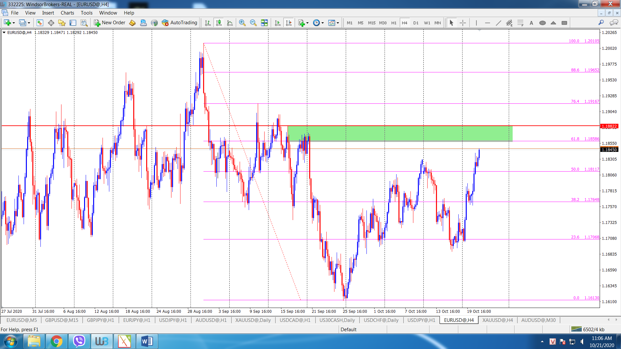This screenshot has width=621, height=349.
Task: Select the crosshair tool
Action: coord(463,23)
